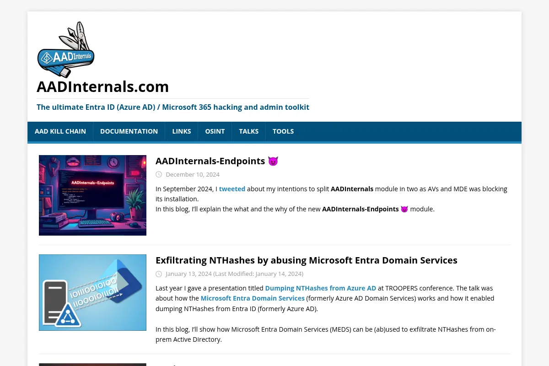
Task: Click the date text 'December 10, 2024'
Action: point(193,174)
